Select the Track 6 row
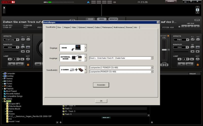The width and height of the screenshot is (203, 126). 105,114
